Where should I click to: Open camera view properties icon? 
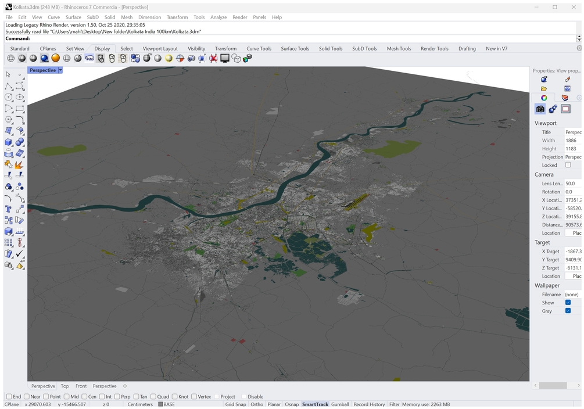(540, 109)
